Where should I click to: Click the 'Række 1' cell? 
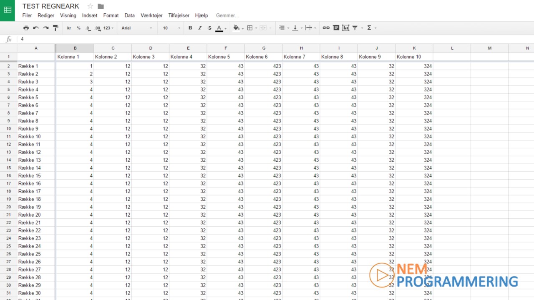point(36,66)
